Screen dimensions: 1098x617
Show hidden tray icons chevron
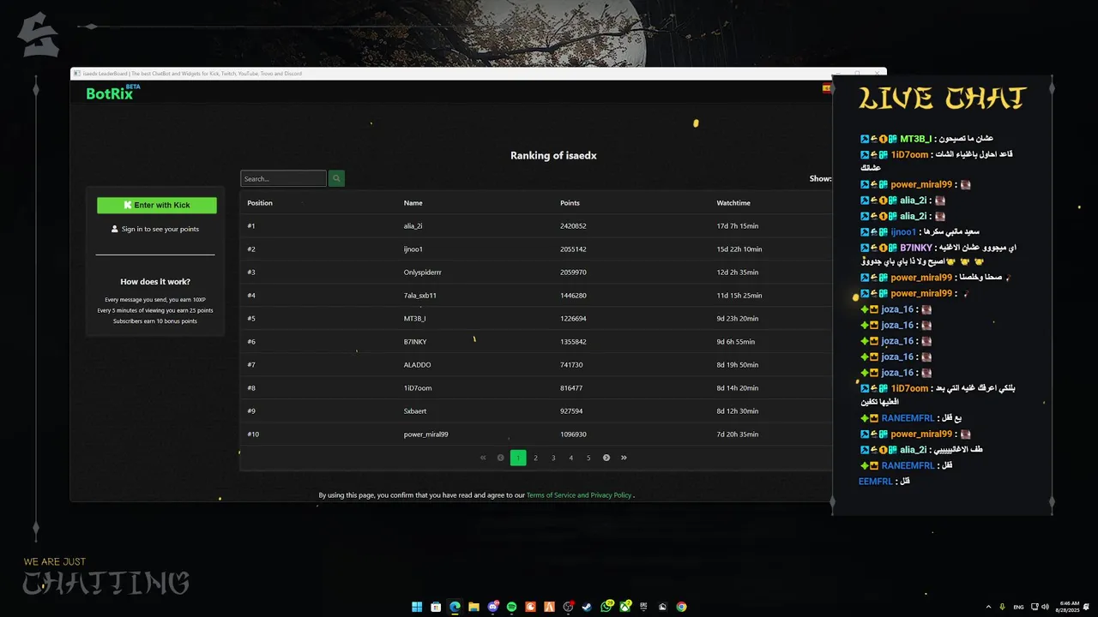(988, 607)
